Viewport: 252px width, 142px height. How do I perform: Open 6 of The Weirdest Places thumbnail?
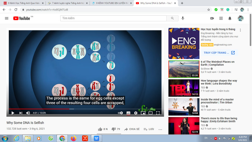[184, 69]
